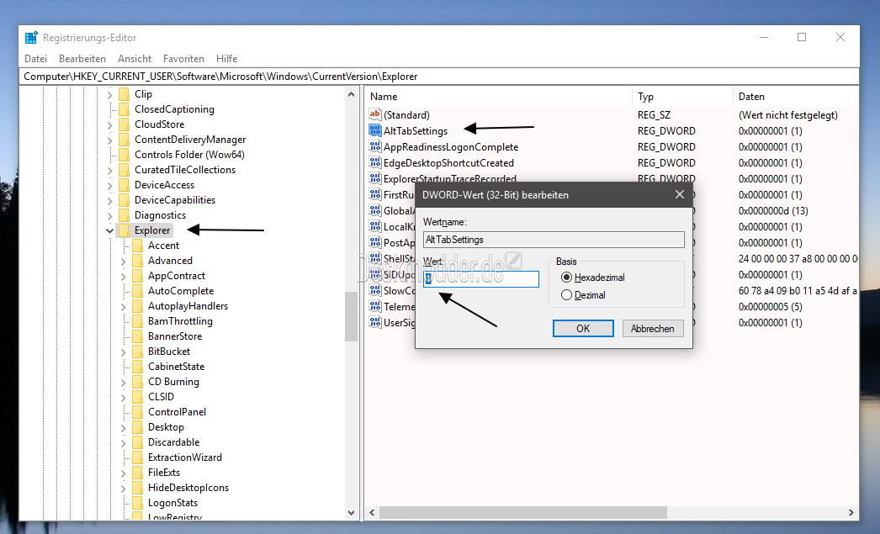The height and width of the screenshot is (534, 880).
Task: Click the AppReadinessLogonComplete DWORD icon
Action: (x=375, y=146)
